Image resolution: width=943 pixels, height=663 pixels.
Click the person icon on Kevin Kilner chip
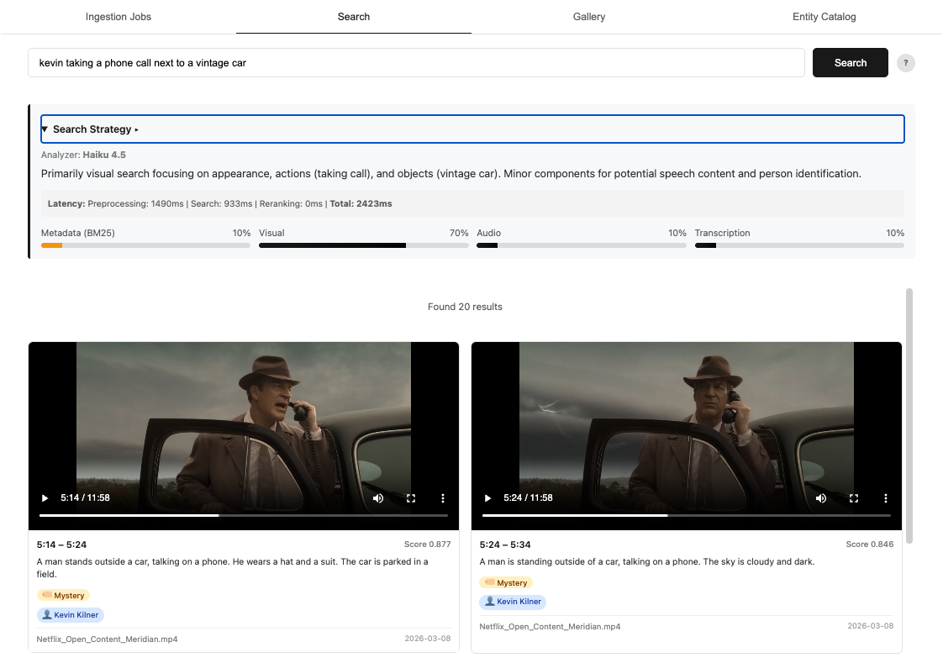46,614
